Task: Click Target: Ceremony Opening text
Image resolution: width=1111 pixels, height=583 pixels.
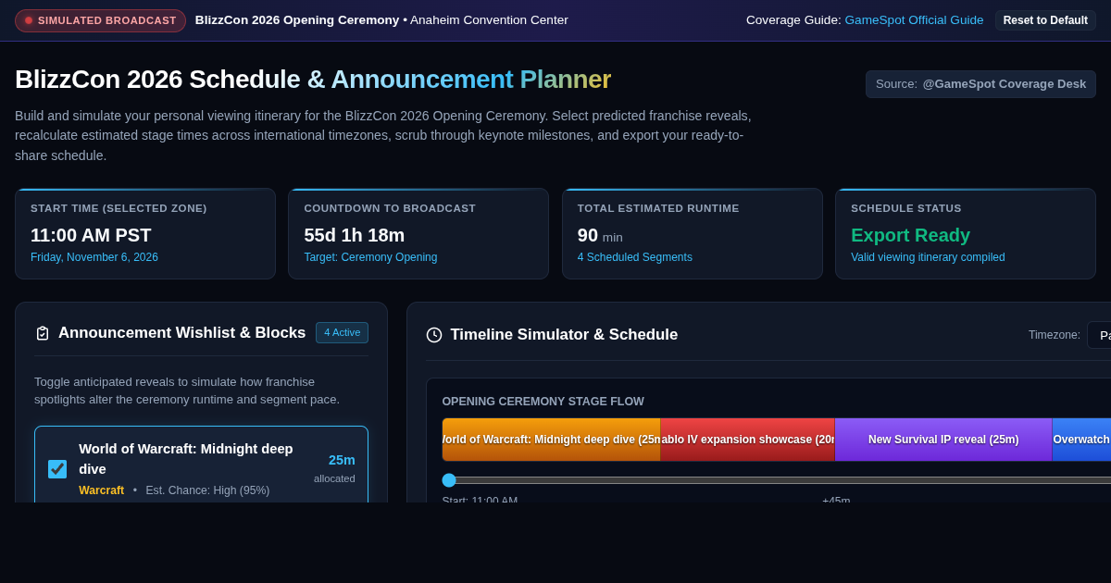Action: [x=370, y=257]
